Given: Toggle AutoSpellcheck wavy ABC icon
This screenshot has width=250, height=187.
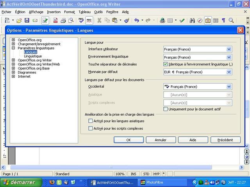Looking at the screenshot, I should pos(89,20).
